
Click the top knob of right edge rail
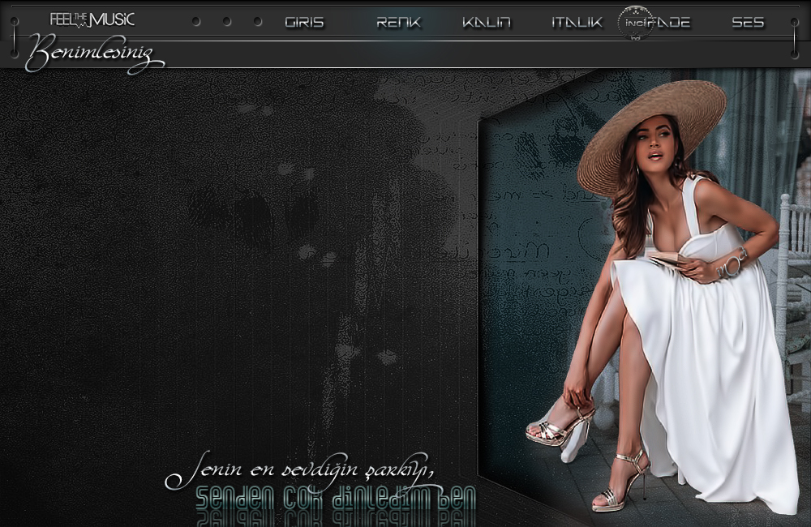tap(794, 22)
